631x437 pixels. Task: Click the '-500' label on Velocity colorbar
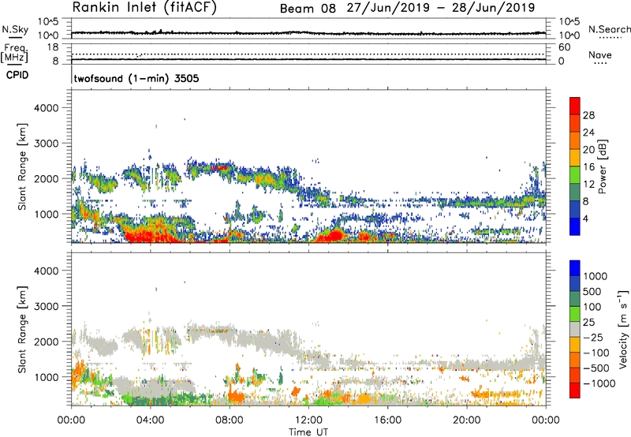click(596, 368)
